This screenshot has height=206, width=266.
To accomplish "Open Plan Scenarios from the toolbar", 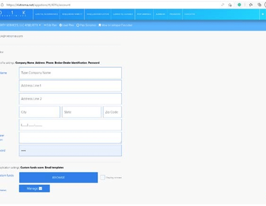I will coord(78,25).
